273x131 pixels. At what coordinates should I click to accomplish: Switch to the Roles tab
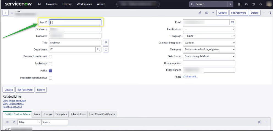click(37, 114)
